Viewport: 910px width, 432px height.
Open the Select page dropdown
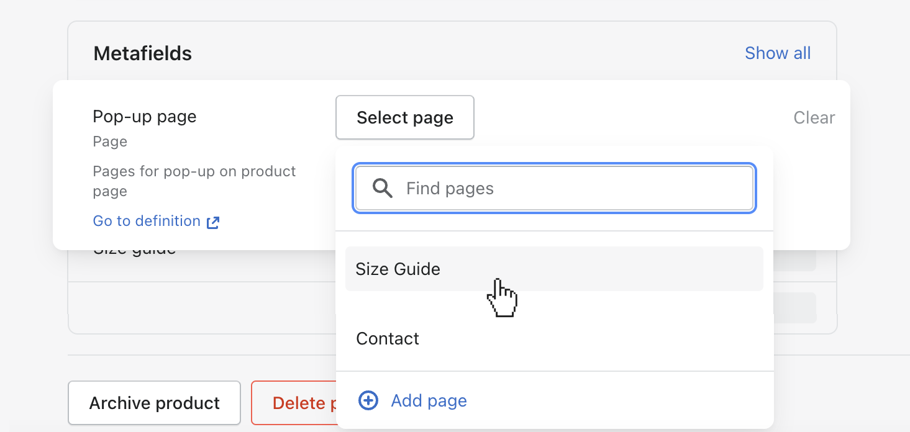[x=404, y=117]
